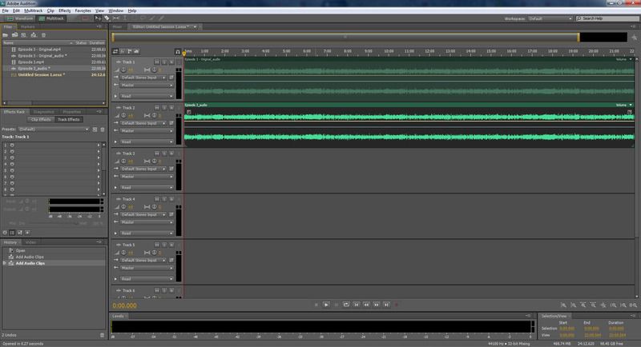Viewport: 641px width, 347px height.
Task: Click trash icon in Files panel toolbar
Action: coord(44,35)
